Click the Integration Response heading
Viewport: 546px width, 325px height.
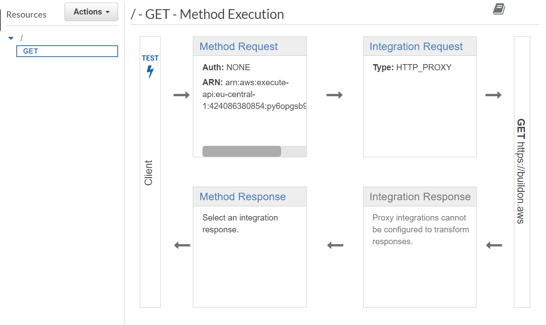click(x=420, y=197)
